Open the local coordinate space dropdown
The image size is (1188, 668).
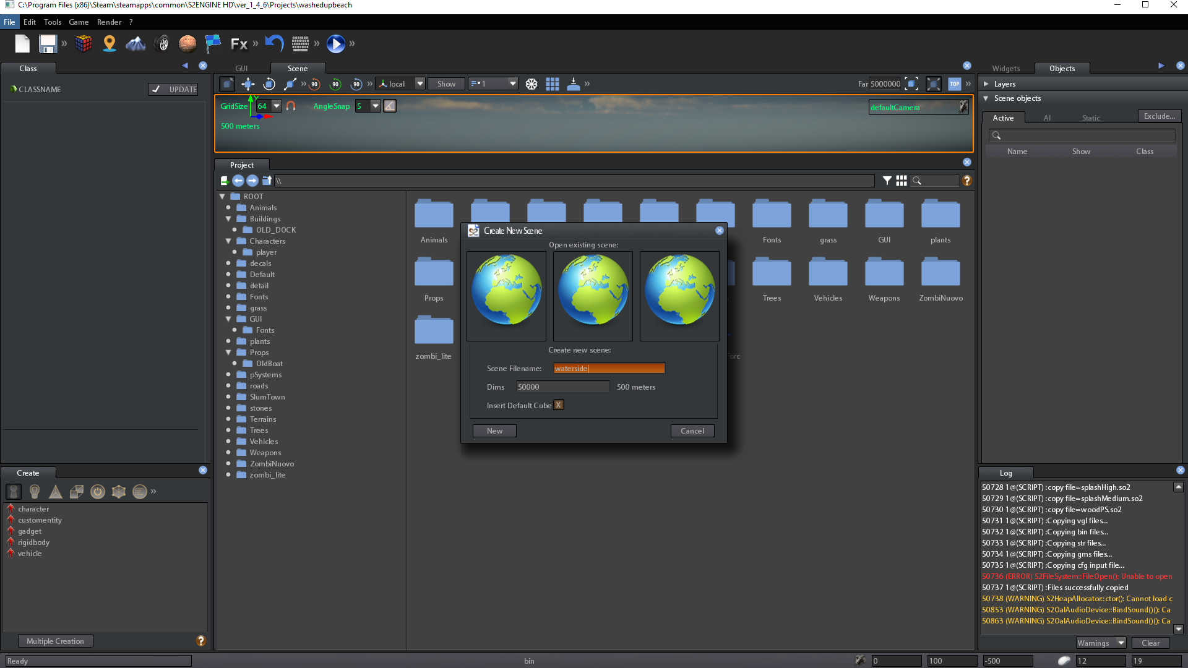400,84
